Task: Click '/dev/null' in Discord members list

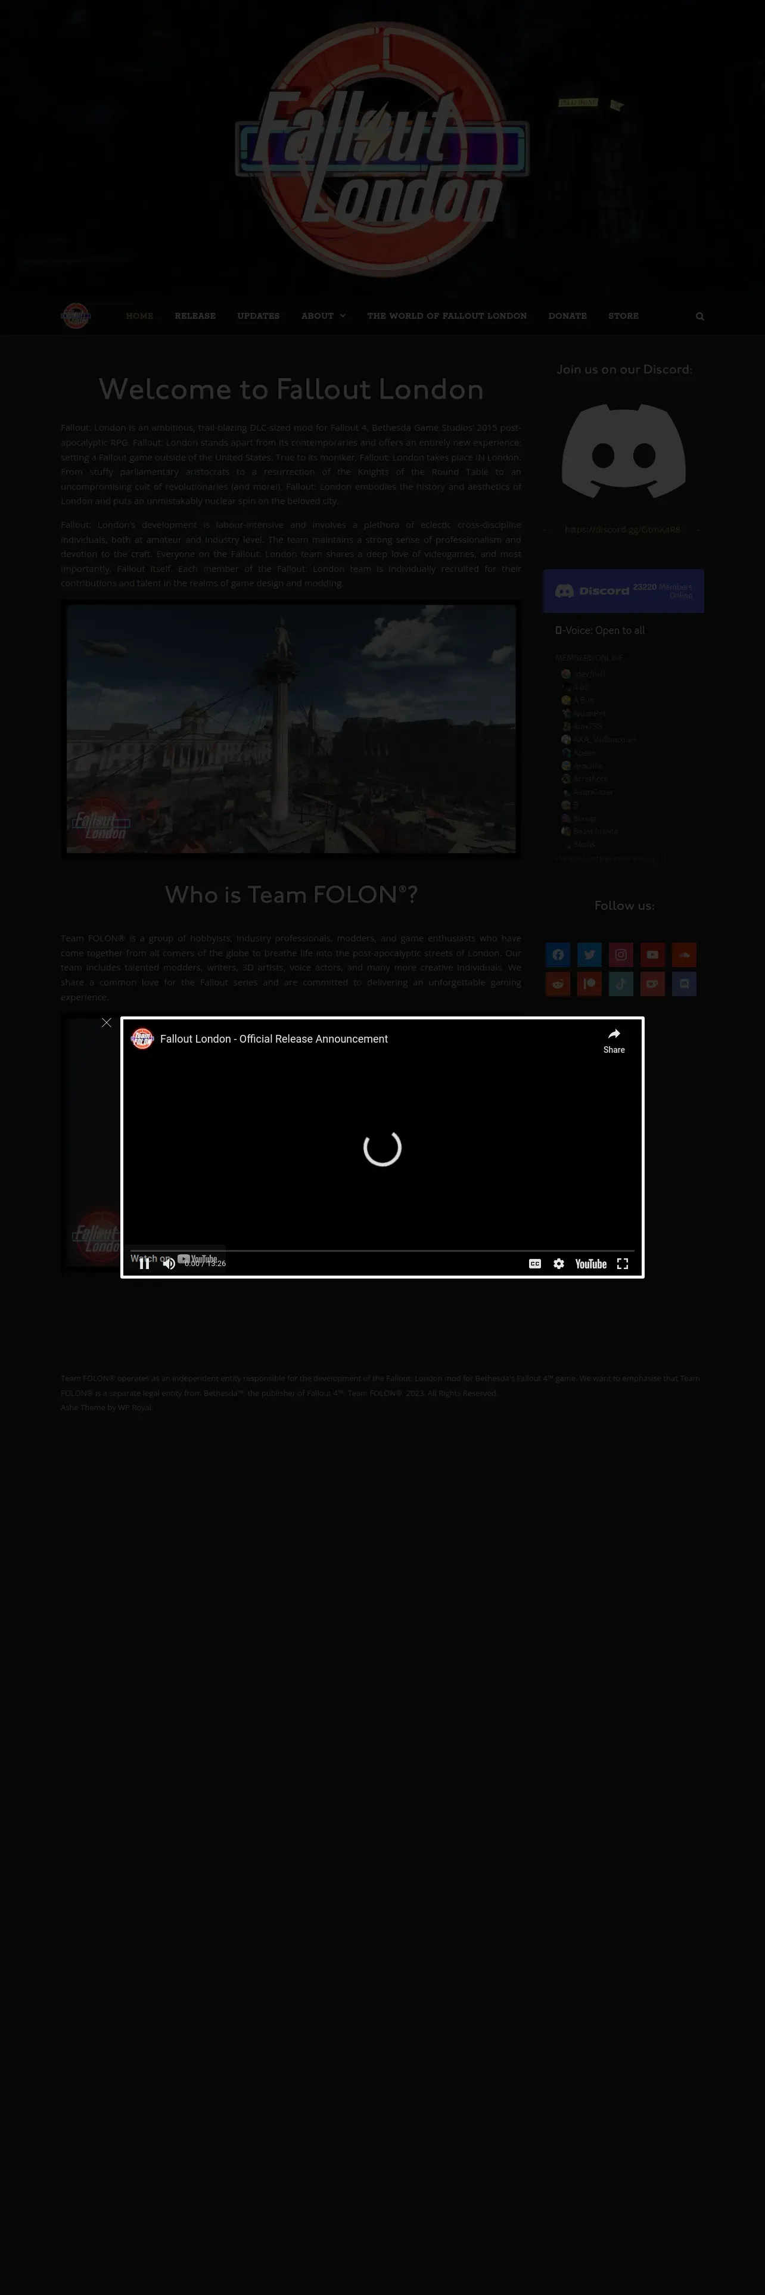Action: click(x=590, y=674)
